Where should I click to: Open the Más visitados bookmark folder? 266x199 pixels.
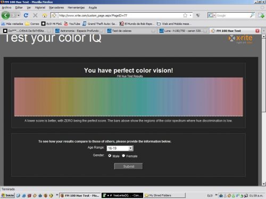(x=12, y=24)
